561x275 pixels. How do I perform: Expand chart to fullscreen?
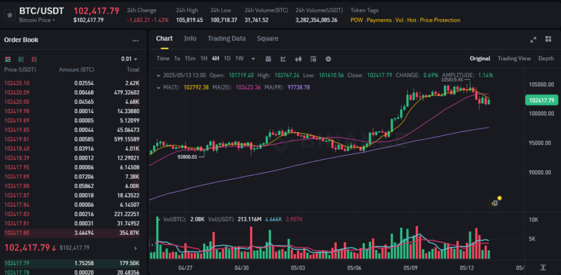click(x=533, y=39)
